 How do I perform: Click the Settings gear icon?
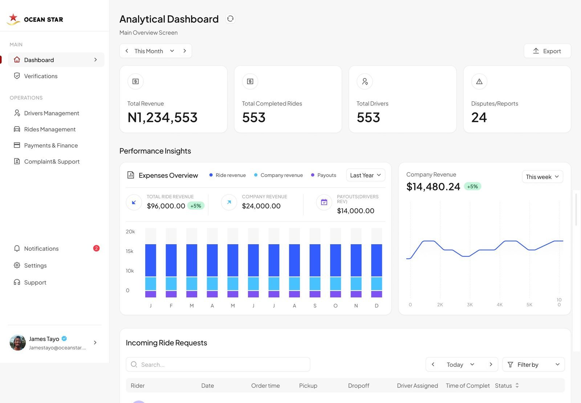(17, 265)
